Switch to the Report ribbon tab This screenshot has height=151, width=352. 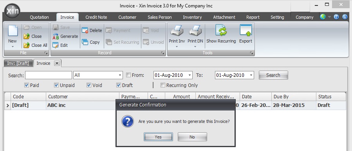tap(253, 17)
